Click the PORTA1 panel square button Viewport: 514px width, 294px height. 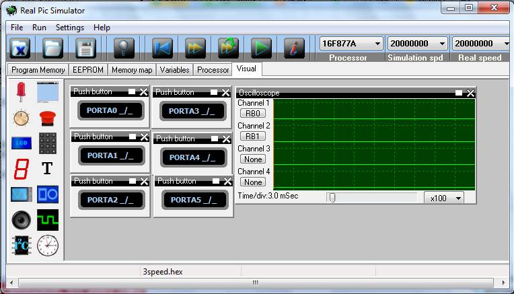click(133, 137)
